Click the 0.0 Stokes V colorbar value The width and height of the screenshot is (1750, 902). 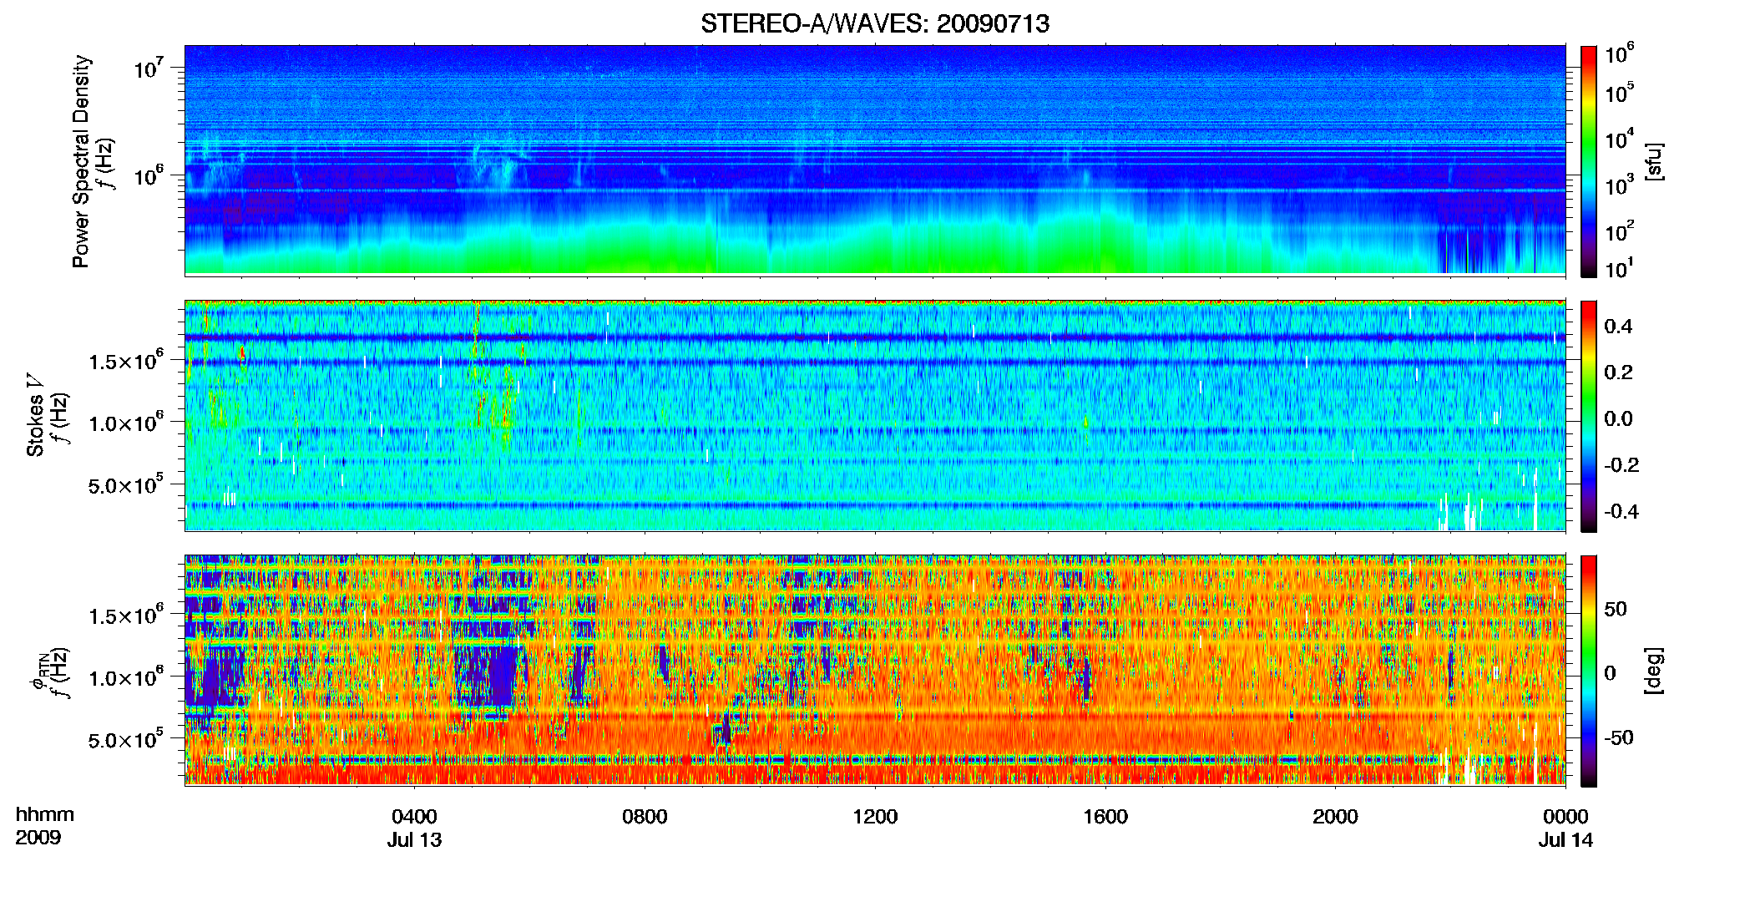(x=1618, y=418)
